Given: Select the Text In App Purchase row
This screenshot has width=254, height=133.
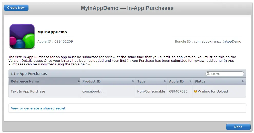Looking at the screenshot, I should click(28, 91).
